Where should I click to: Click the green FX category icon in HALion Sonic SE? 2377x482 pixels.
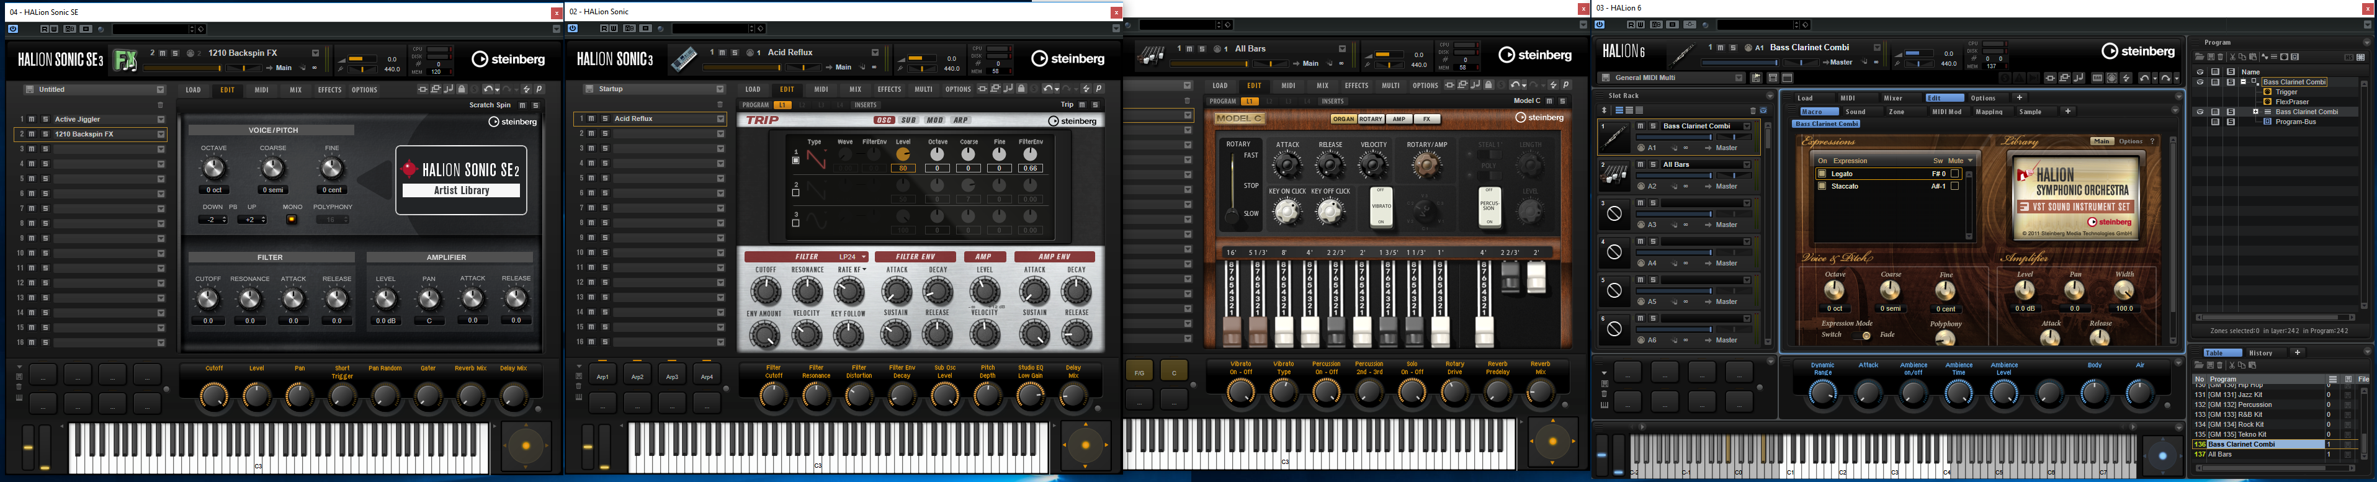(125, 61)
